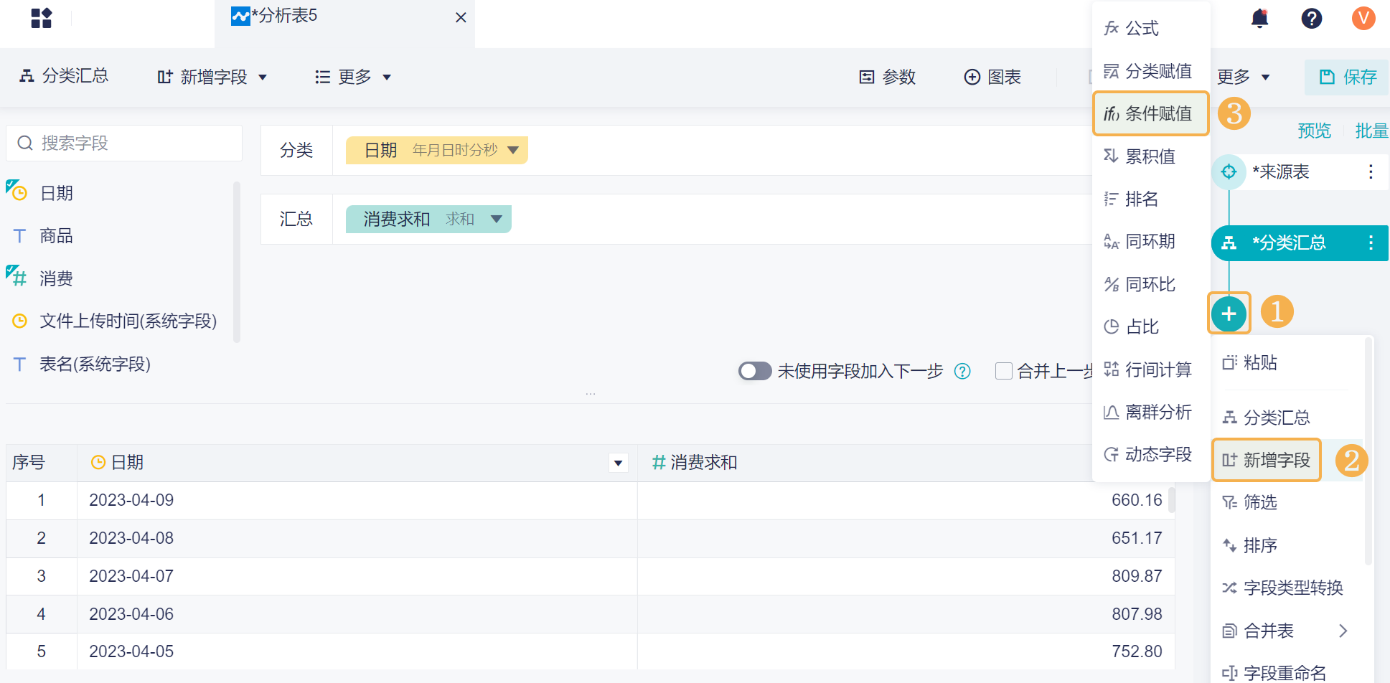Open the help question mark icon
This screenshot has height=683, width=1390.
1311,18
